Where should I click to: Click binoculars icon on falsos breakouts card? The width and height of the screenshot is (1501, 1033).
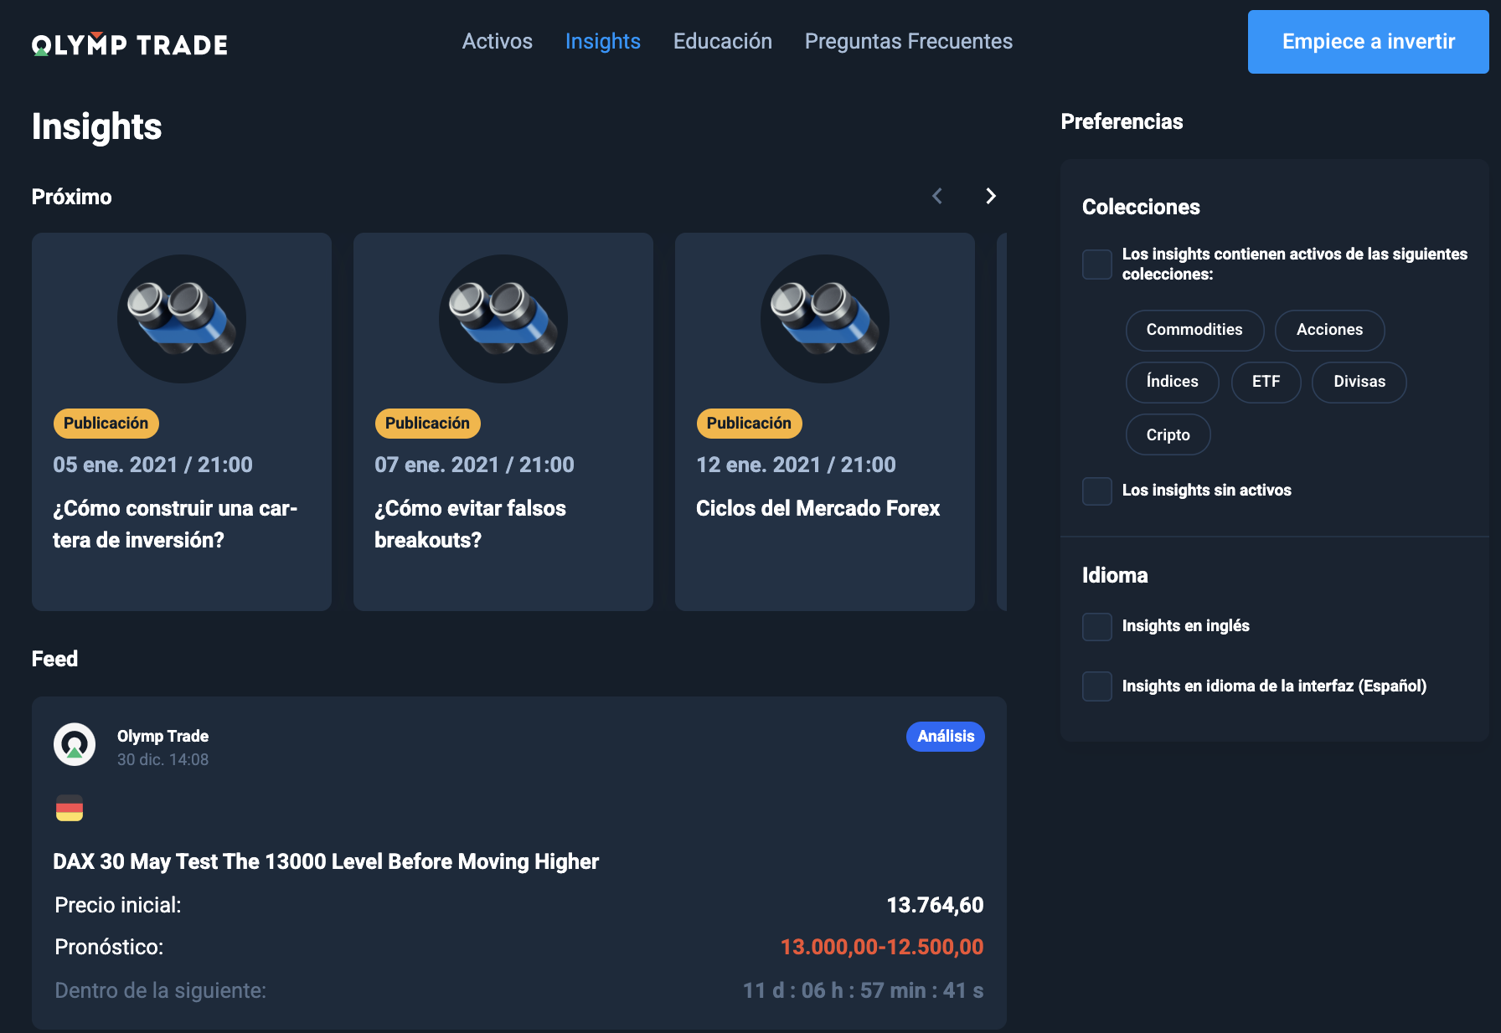click(x=503, y=319)
